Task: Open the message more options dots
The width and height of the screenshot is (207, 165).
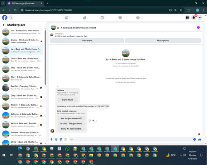Action: click(97, 120)
